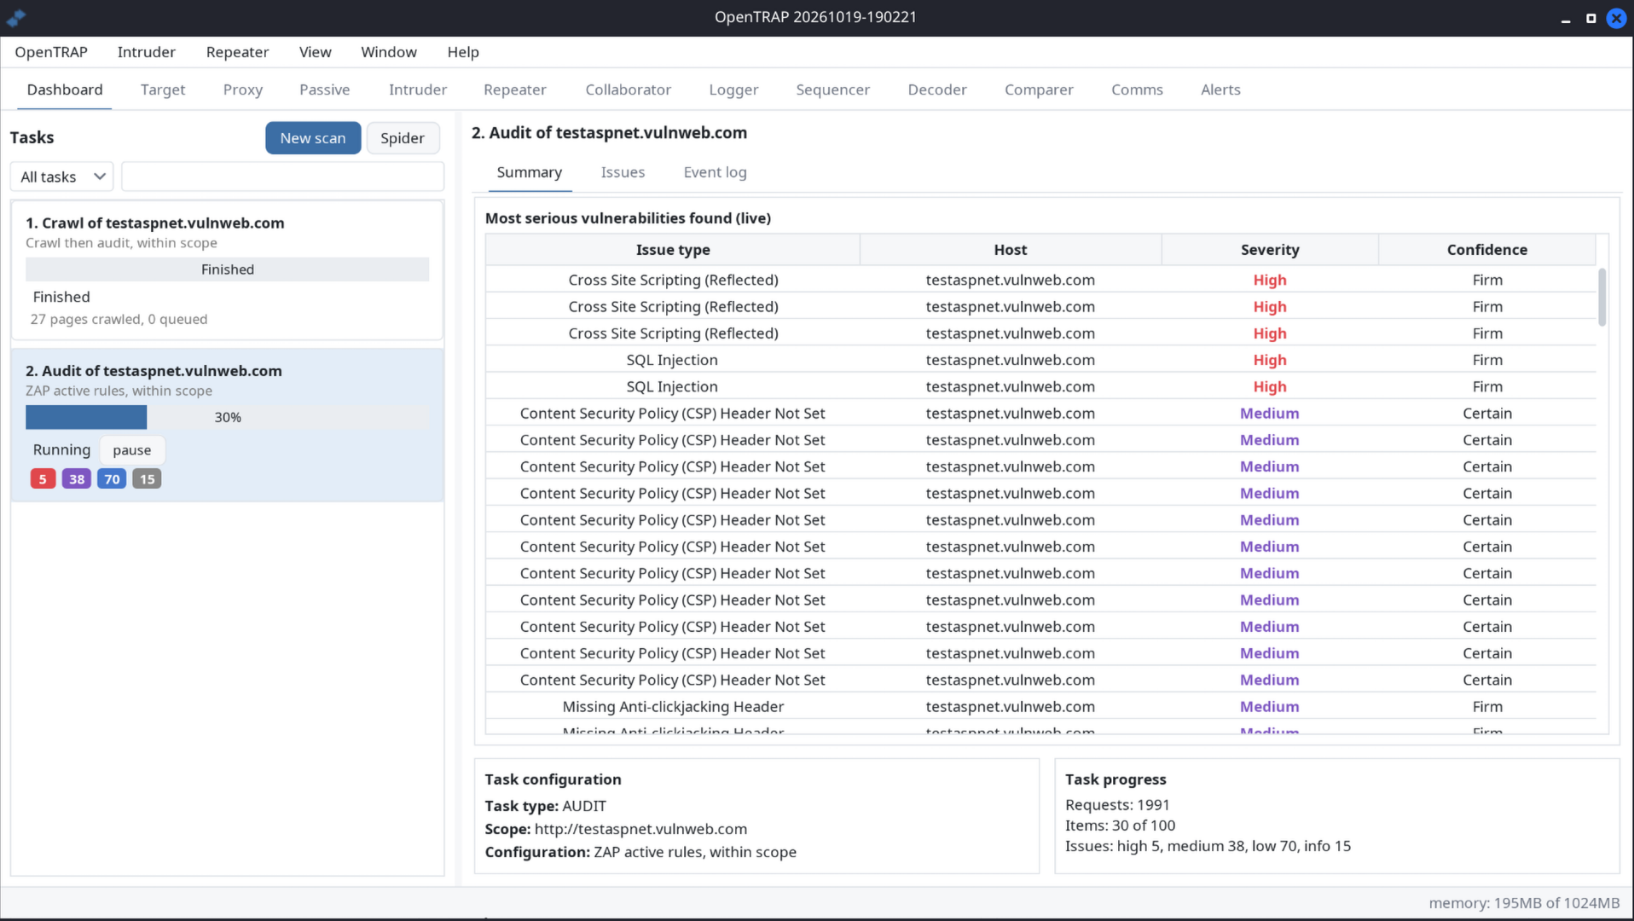Open the Window menu
Screen dimensions: 1634x921
click(389, 52)
